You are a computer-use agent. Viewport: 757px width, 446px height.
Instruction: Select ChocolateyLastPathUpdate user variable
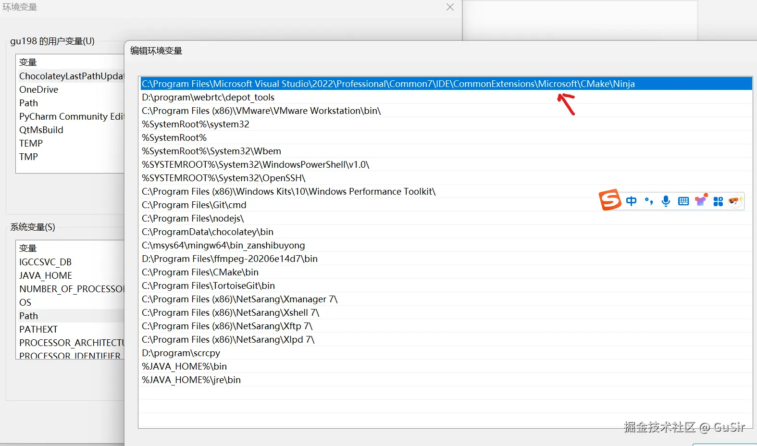coord(71,76)
